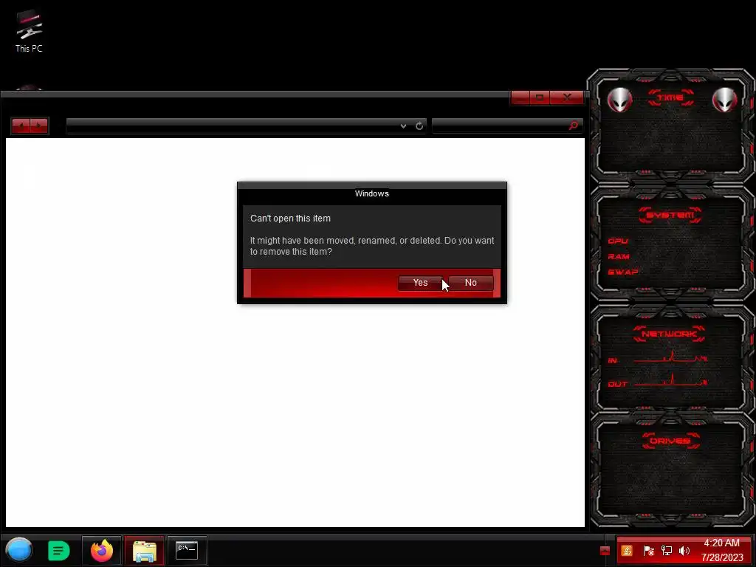Open the This PC desktop icon
The image size is (756, 567).
29,31
